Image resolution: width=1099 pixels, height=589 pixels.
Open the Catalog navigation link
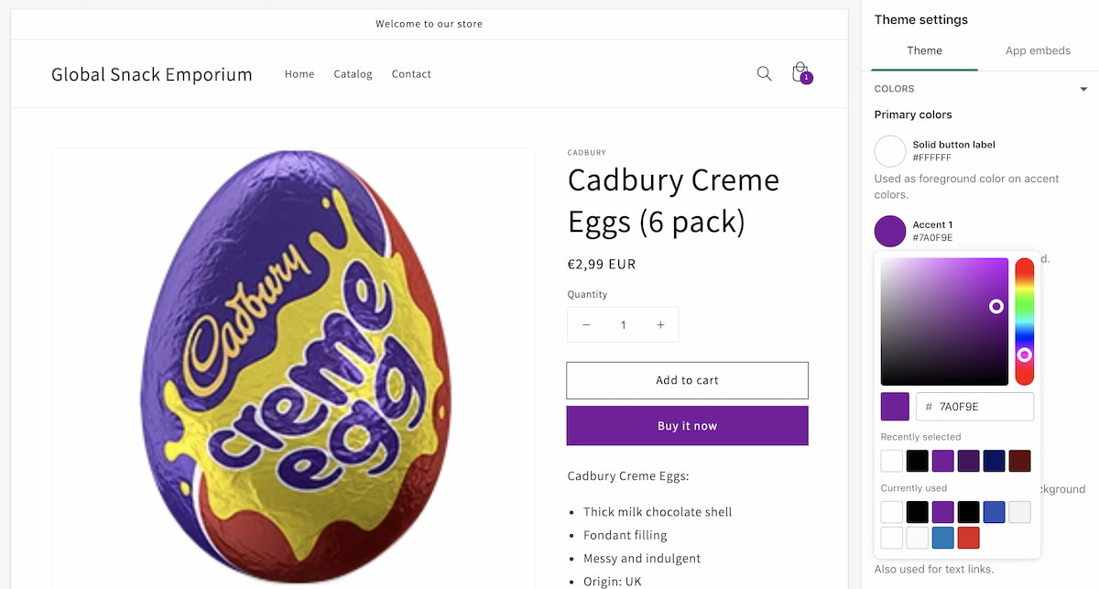click(353, 74)
